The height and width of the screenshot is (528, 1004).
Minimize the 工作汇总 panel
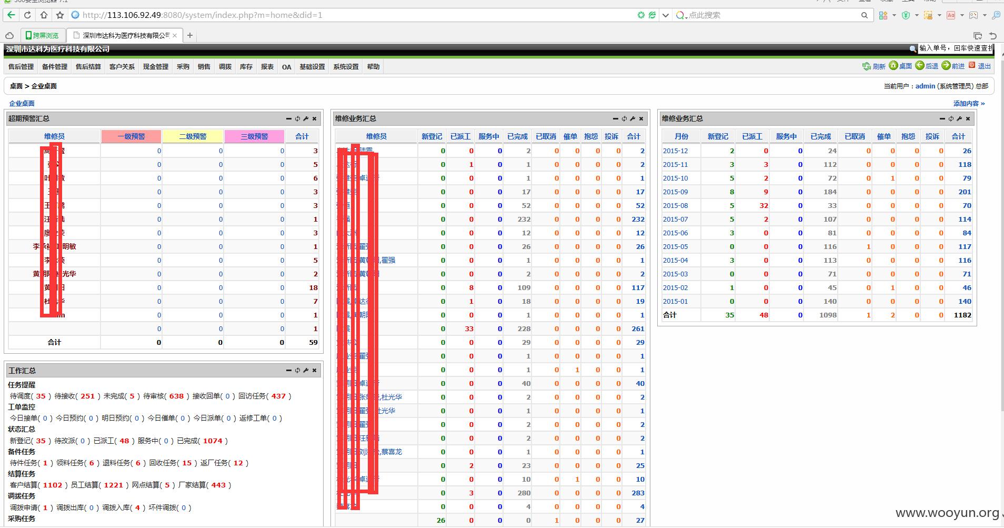tap(288, 371)
